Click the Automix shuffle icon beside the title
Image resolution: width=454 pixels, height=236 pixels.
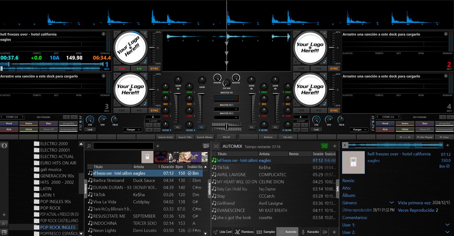tap(216, 146)
